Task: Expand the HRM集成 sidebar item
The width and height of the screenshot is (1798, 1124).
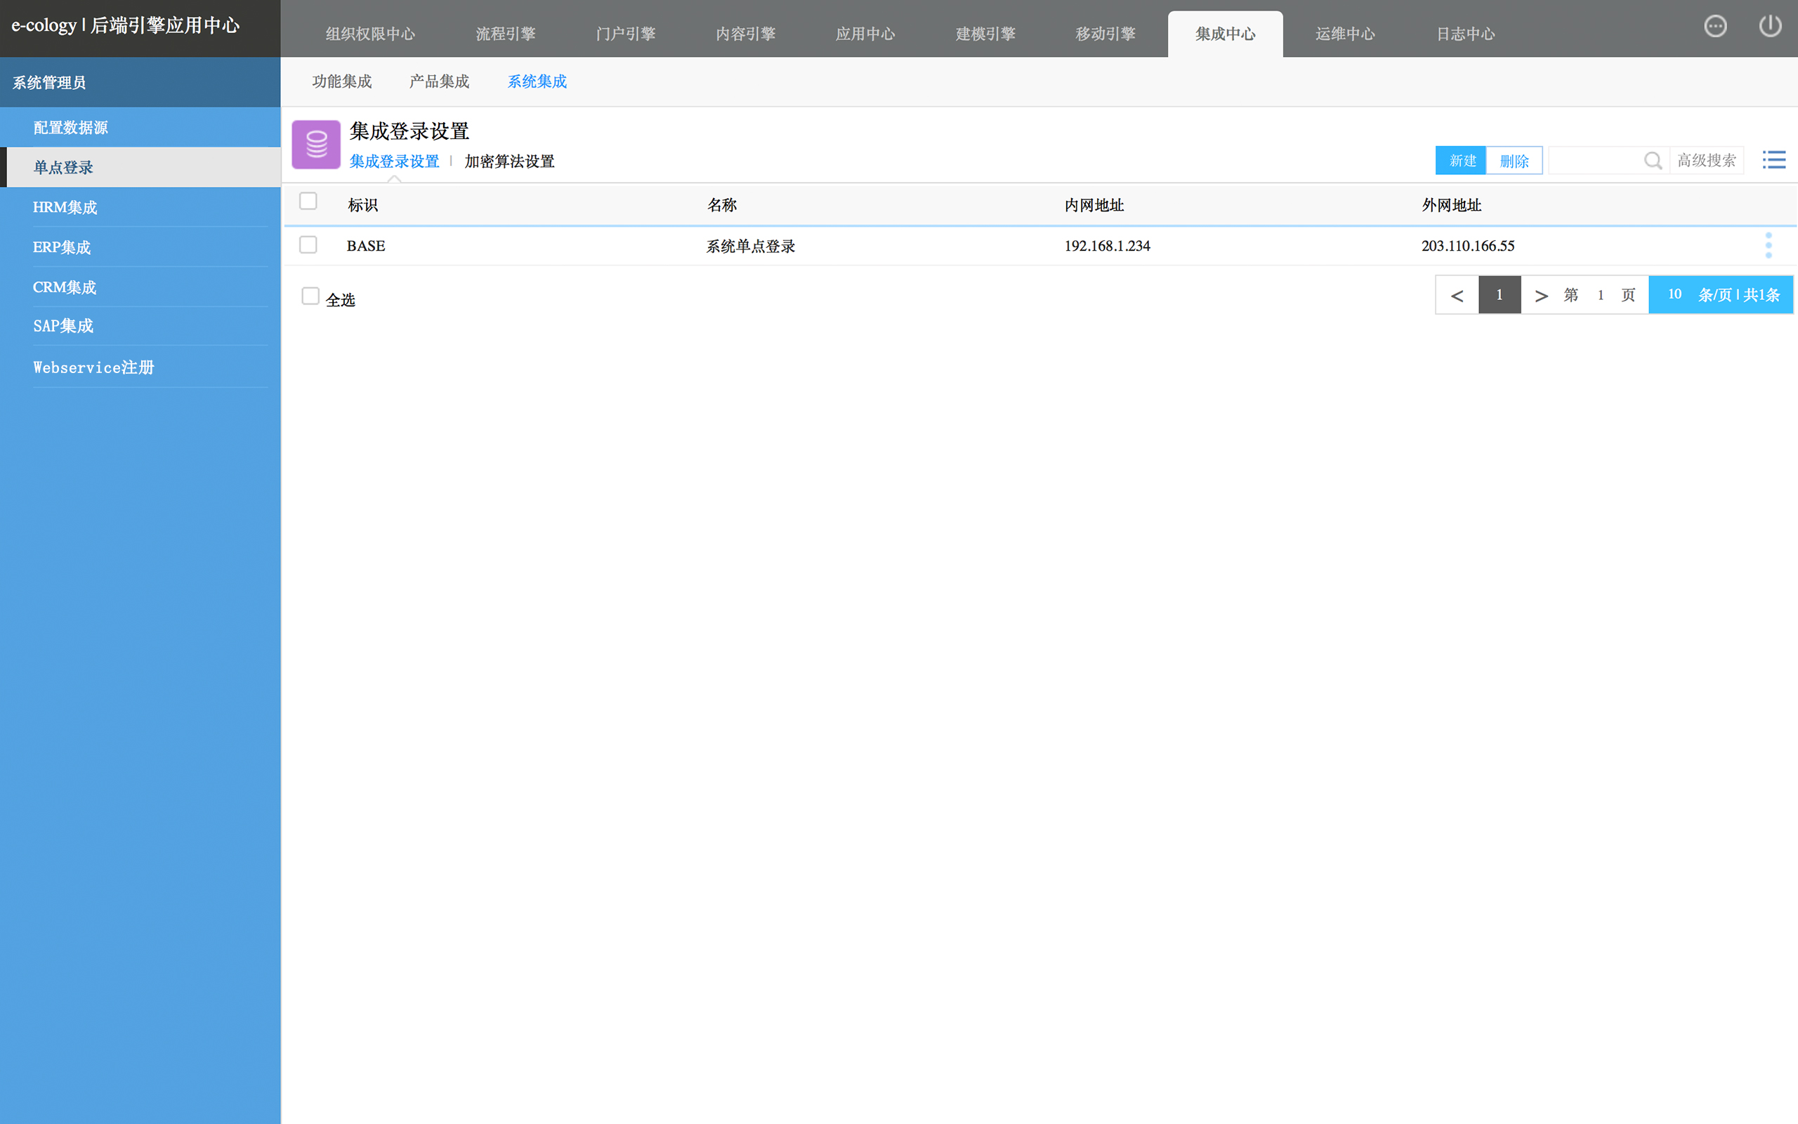Action: click(x=65, y=207)
